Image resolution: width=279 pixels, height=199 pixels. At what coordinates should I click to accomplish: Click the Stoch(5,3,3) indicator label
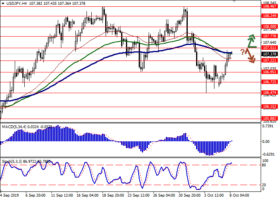click(13, 161)
